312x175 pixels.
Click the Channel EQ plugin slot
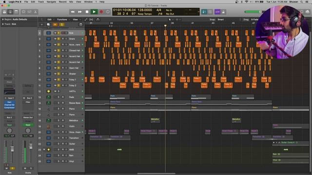(x=9, y=105)
